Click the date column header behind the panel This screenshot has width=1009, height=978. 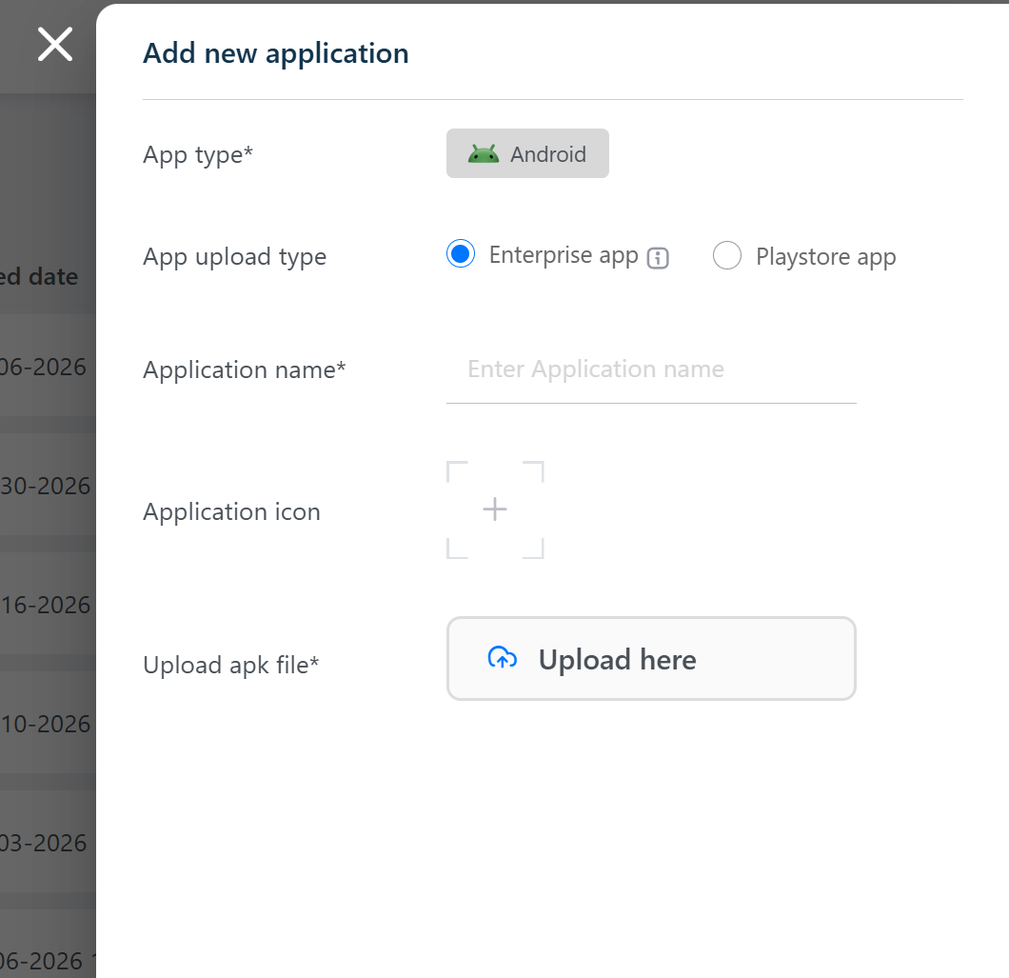click(x=40, y=277)
